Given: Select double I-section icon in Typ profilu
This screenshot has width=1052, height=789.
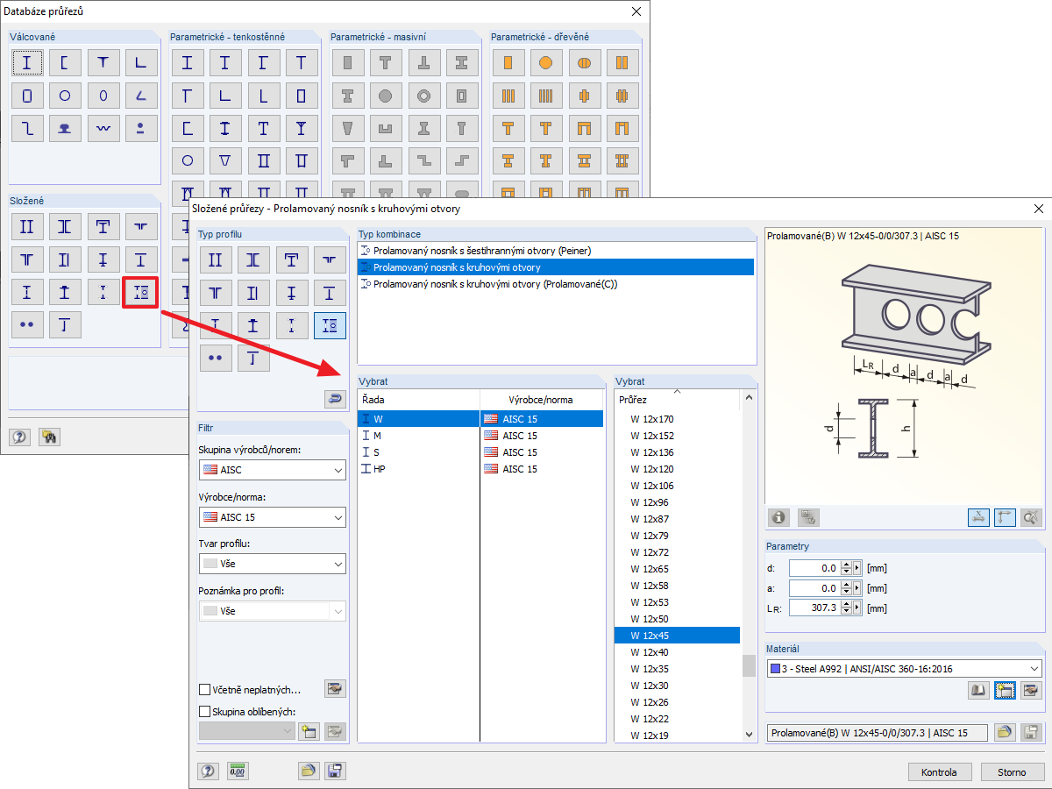Looking at the screenshot, I should click(216, 259).
